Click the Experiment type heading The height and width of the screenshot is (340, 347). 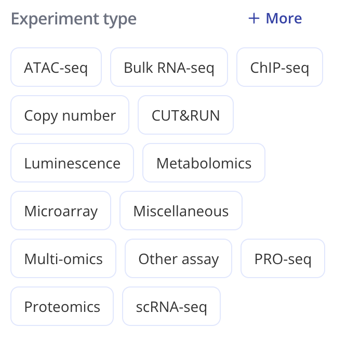click(x=73, y=19)
